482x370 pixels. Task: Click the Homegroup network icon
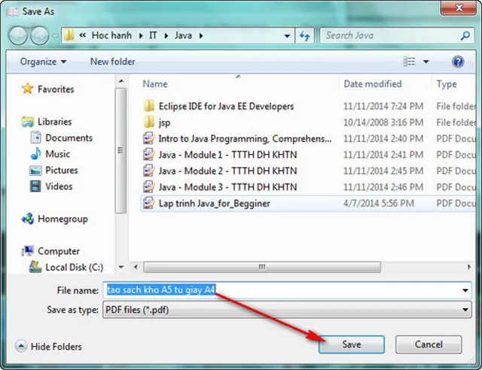click(28, 219)
